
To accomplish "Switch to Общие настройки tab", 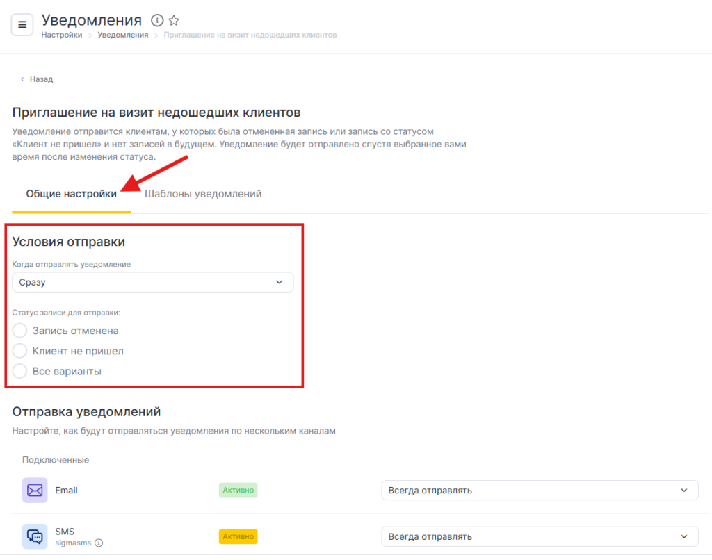I will click(x=71, y=194).
